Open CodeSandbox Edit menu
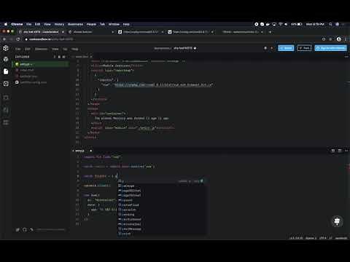350x262 pixels. [28, 49]
